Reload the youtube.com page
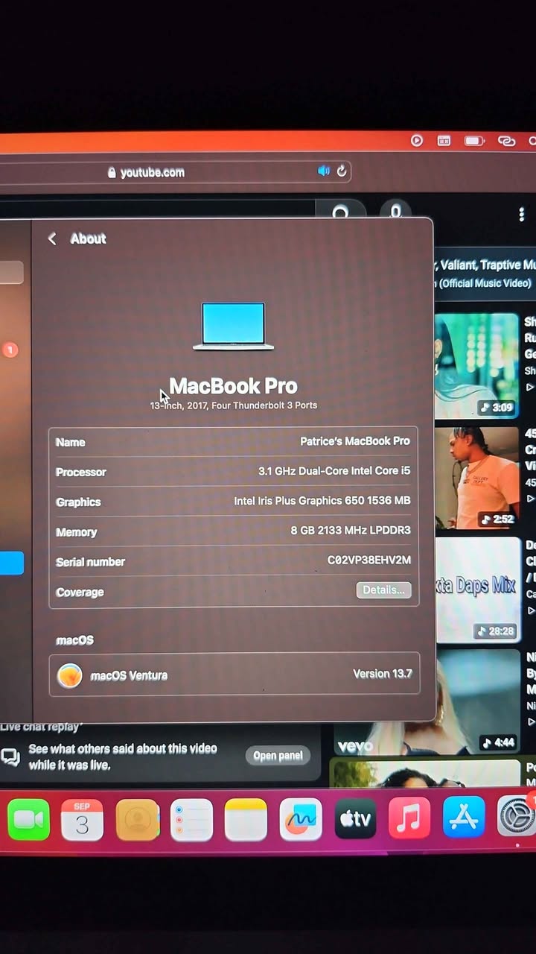The width and height of the screenshot is (536, 954). coord(342,171)
